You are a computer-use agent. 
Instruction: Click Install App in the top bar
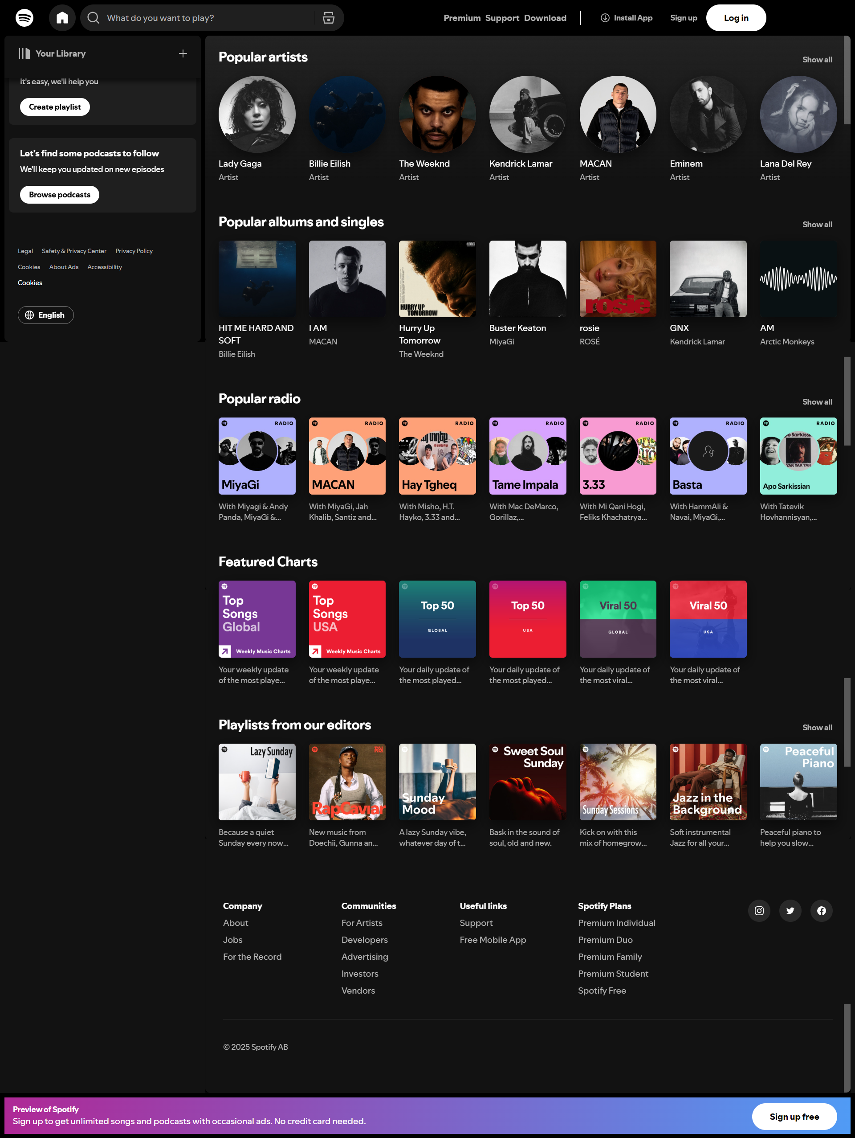pyautogui.click(x=626, y=18)
